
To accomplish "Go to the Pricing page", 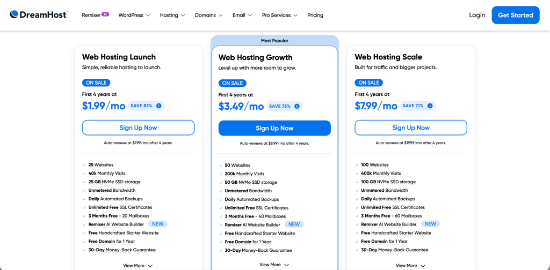I will coord(315,15).
